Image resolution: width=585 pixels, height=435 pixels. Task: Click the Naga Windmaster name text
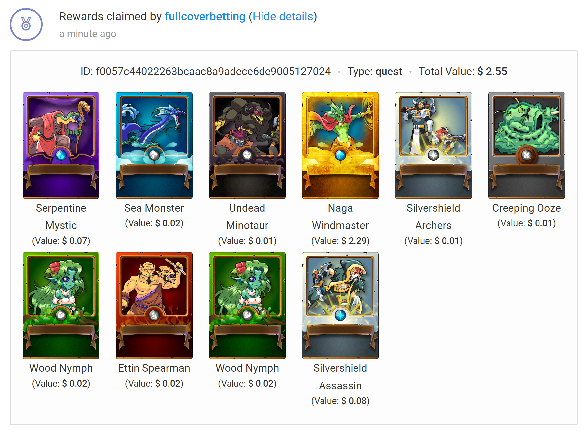[x=340, y=217]
